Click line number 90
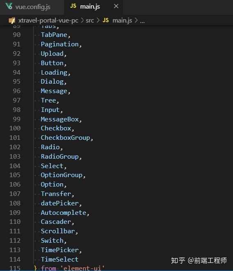The image size is (233, 271). point(16,35)
